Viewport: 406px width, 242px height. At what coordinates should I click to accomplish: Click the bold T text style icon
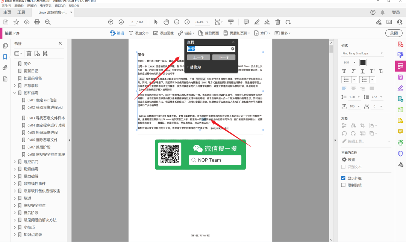[344, 71]
